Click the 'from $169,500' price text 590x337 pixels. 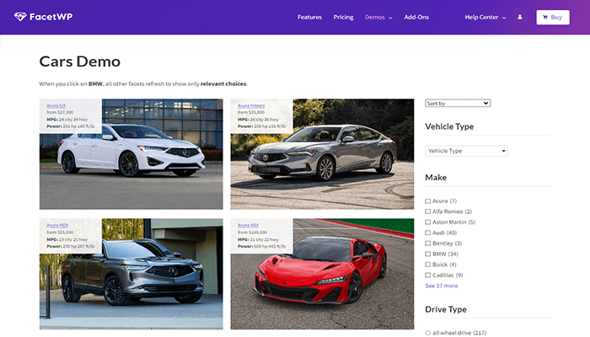[252, 233]
